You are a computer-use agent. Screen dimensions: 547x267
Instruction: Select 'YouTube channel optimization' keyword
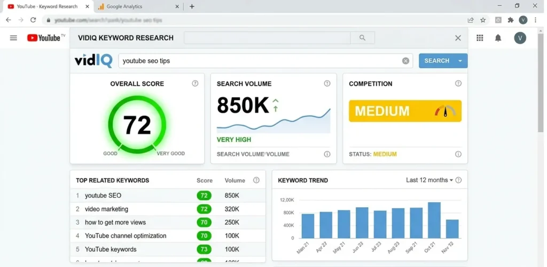tap(167, 236)
